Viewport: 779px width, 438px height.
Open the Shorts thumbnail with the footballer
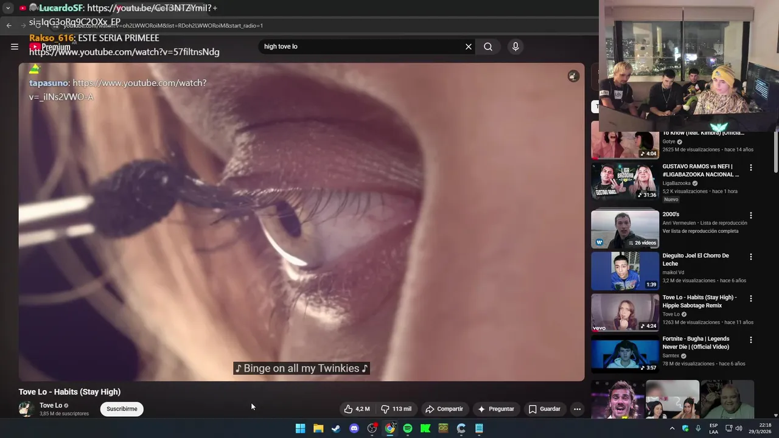618,400
